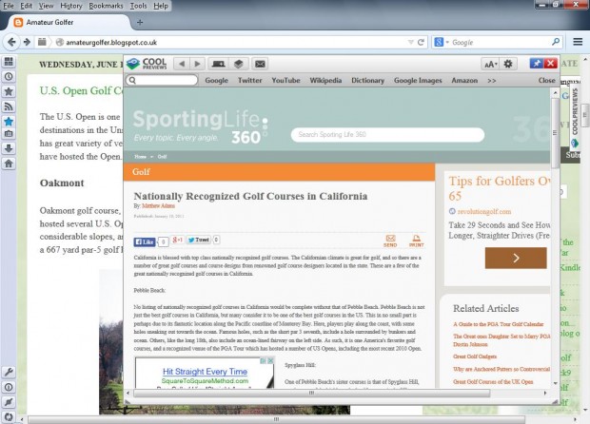Screen dimensions: 590x424
Task: Open sidebar RSS feeds icon
Action: point(9,106)
